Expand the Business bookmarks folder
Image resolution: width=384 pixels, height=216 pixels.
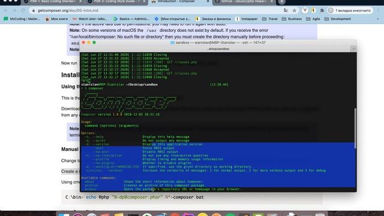coord(292,19)
